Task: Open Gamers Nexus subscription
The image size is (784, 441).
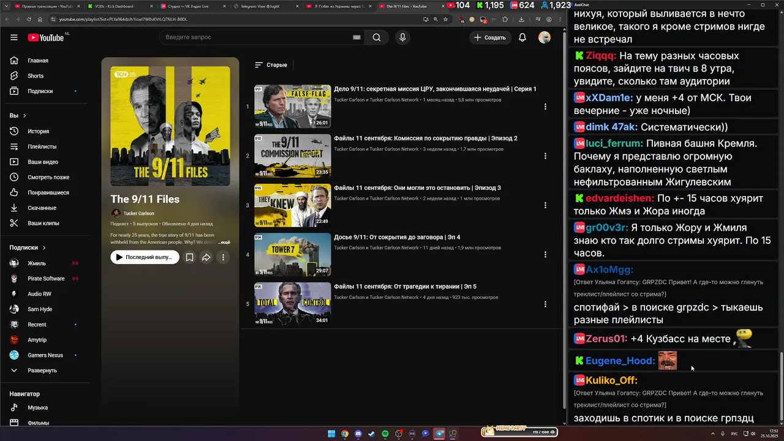Action: click(x=44, y=355)
